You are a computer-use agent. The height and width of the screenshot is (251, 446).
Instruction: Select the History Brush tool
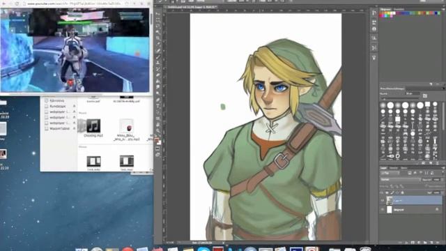pyautogui.click(x=158, y=69)
